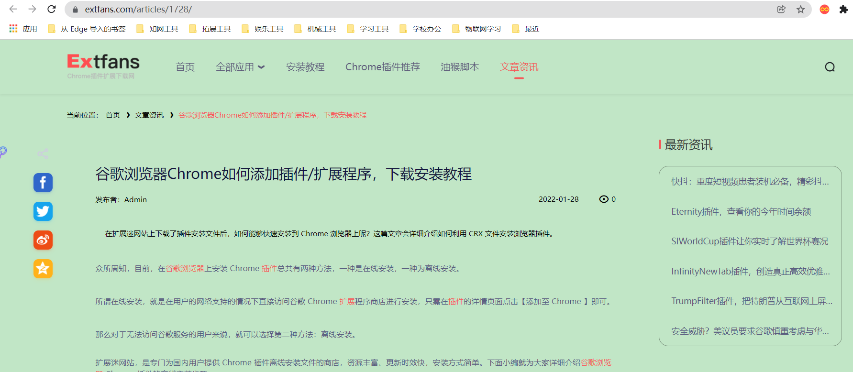This screenshot has width=853, height=372.
Task: Open the 从 Edge 导入的书签 folder
Action: [87, 29]
